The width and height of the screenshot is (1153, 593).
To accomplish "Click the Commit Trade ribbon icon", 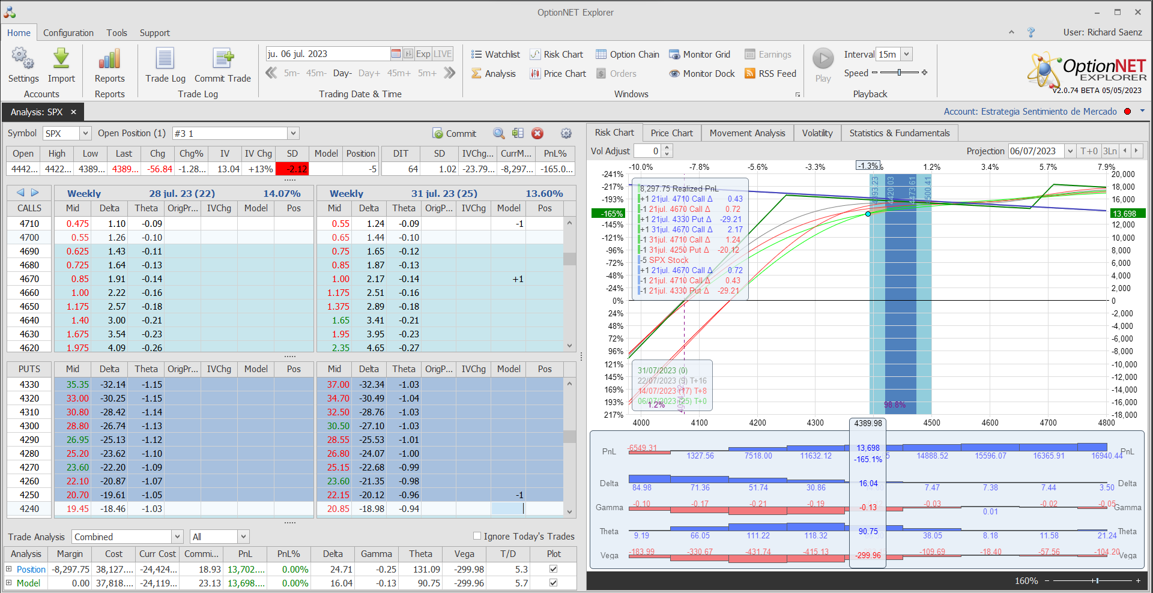I will click(223, 65).
